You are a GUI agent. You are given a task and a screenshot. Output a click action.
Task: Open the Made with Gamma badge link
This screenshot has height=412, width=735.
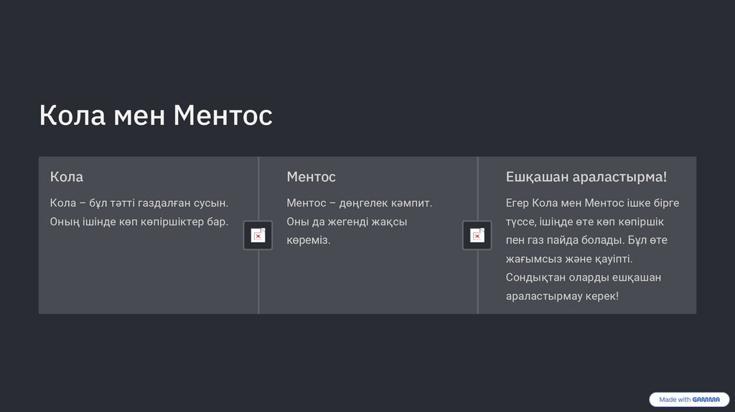click(689, 400)
